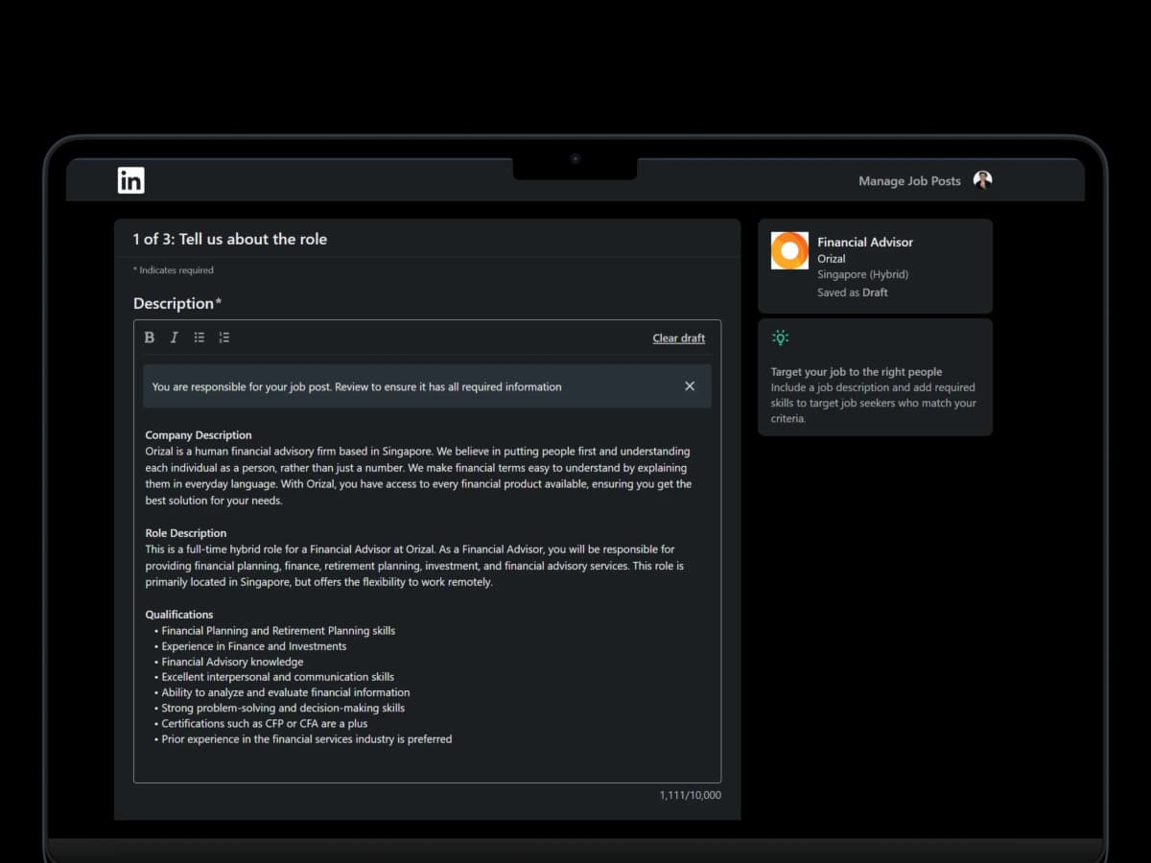Viewport: 1151px width, 863px height.
Task: Click 'Singapore (Hybrid)' location text
Action: click(x=862, y=274)
